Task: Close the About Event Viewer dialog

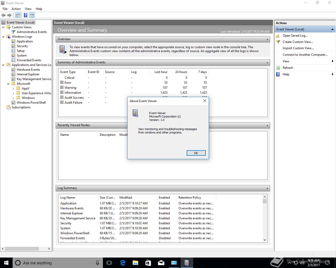Action: point(205,101)
